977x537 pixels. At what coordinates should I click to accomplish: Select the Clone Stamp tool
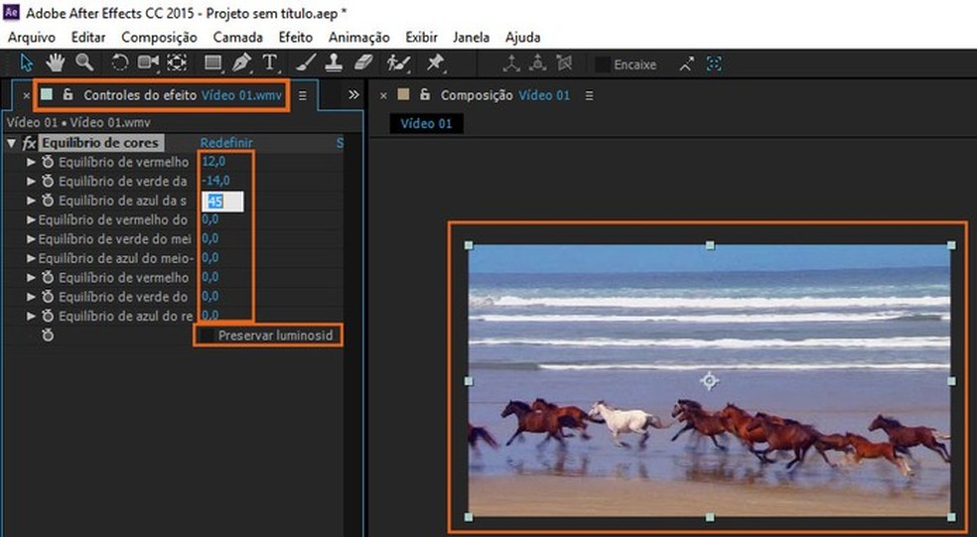click(335, 63)
